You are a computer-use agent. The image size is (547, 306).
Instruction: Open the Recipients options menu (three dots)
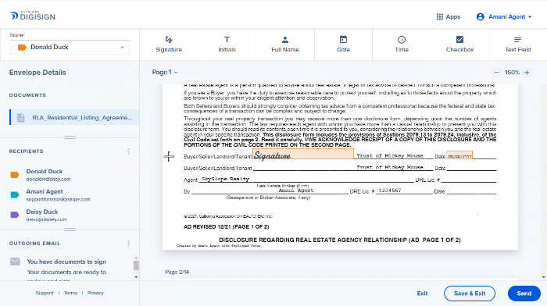[x=128, y=151]
